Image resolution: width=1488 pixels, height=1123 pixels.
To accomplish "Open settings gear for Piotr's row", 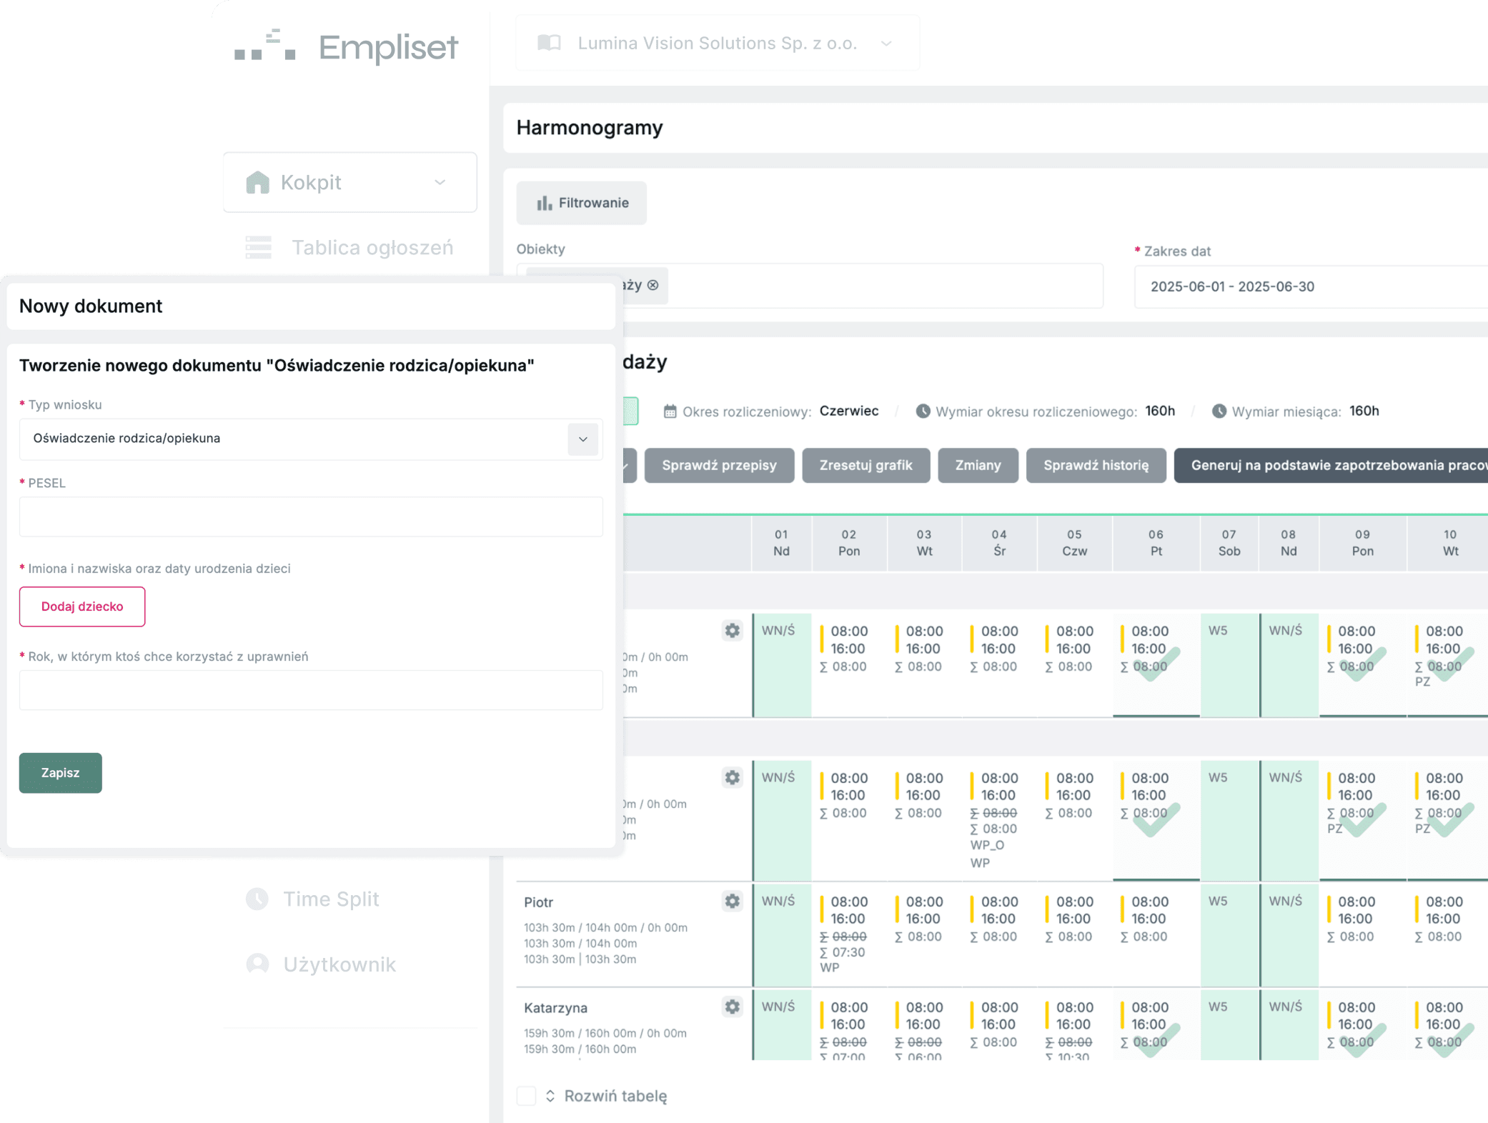I will pyautogui.click(x=732, y=902).
